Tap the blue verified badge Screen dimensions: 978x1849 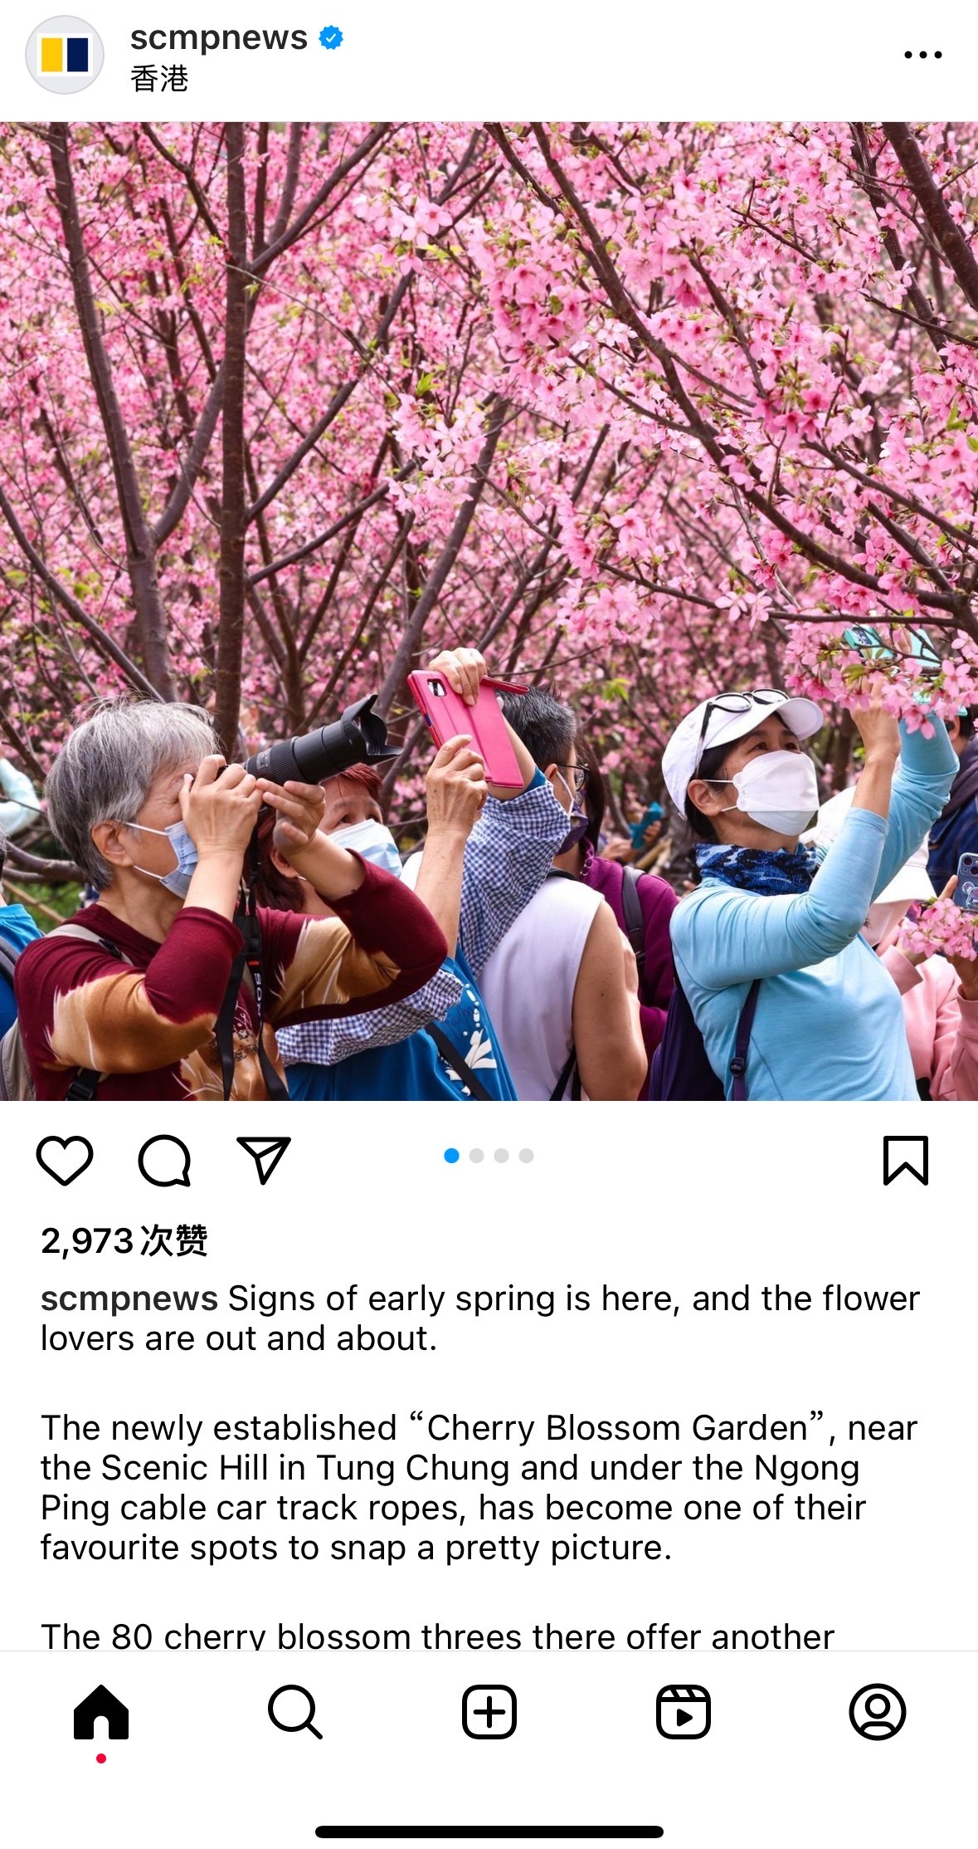tap(331, 37)
